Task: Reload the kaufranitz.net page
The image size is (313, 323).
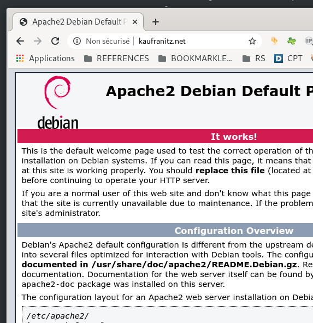Action: [55, 41]
